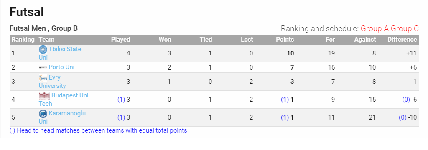Open the Karamanoglu Uni team link

pos(62,117)
